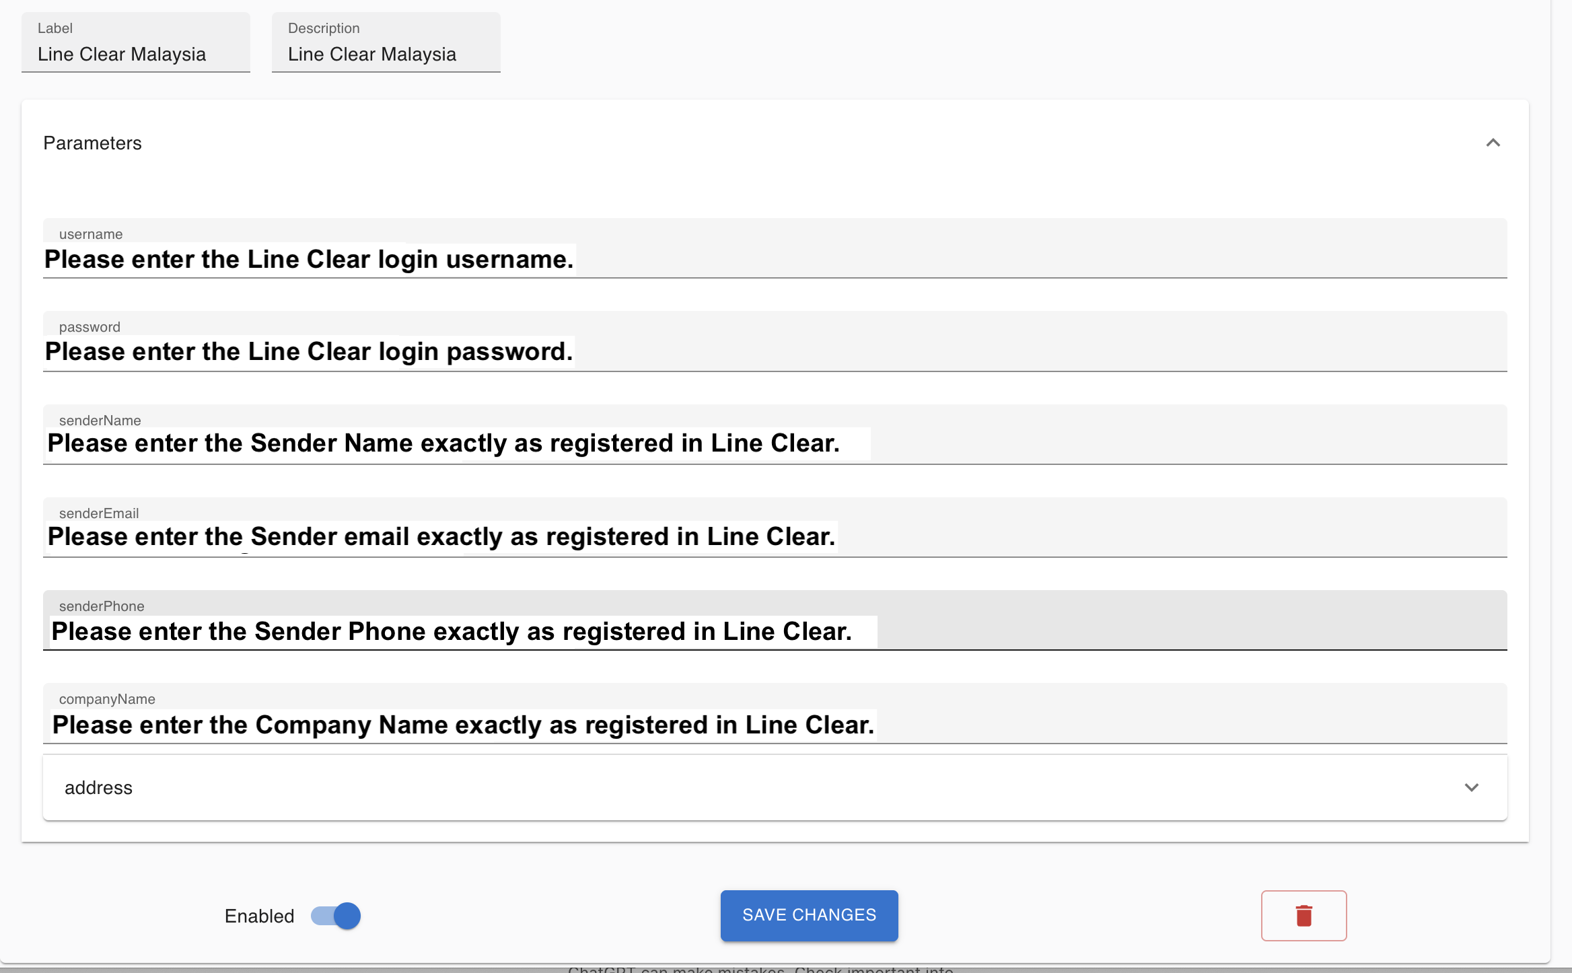Click the Parameters panel header title
Screen dimensions: 1572x973
pos(92,143)
